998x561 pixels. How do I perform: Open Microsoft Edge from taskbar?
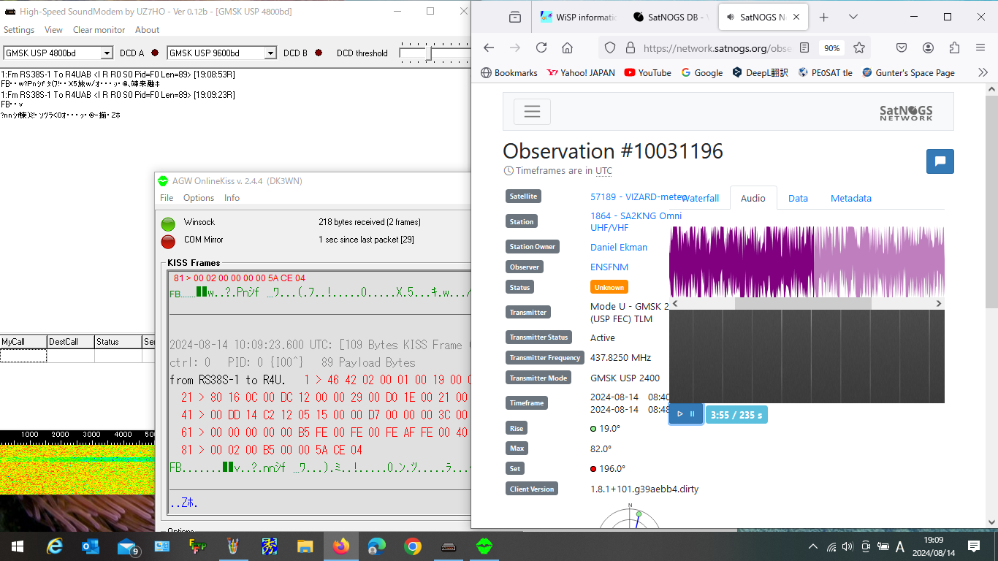(x=377, y=546)
